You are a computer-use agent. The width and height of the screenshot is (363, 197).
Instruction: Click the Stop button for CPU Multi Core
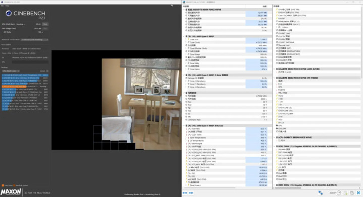coord(45,24)
